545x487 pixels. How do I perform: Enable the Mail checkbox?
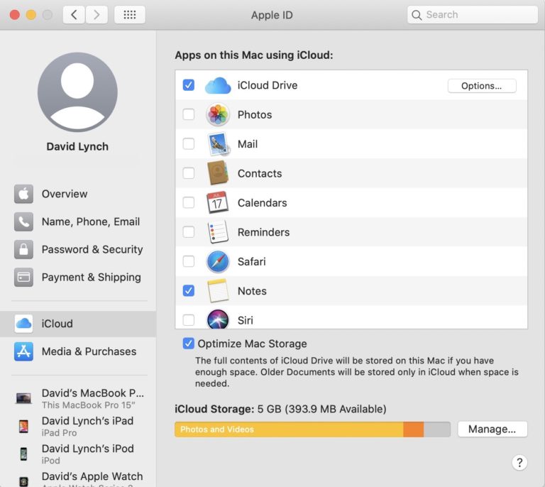188,143
